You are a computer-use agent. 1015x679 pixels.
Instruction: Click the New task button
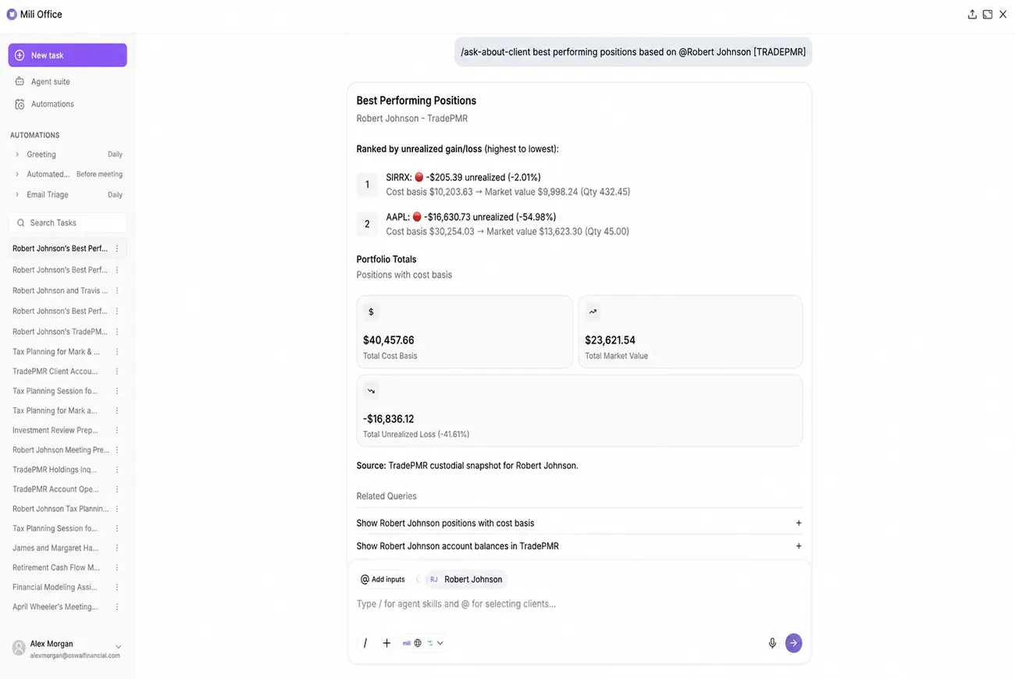click(x=67, y=55)
